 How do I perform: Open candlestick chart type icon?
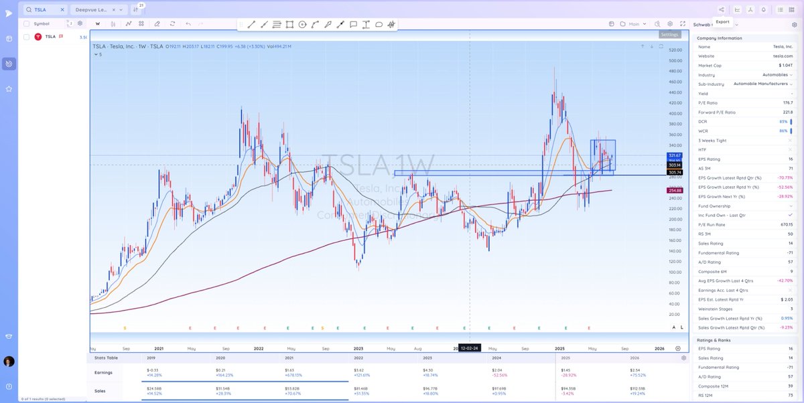tap(113, 23)
